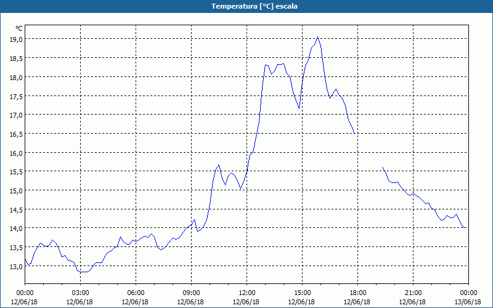Click the 15:00 time axis label
The height and width of the screenshot is (308, 493).
[x=302, y=293]
